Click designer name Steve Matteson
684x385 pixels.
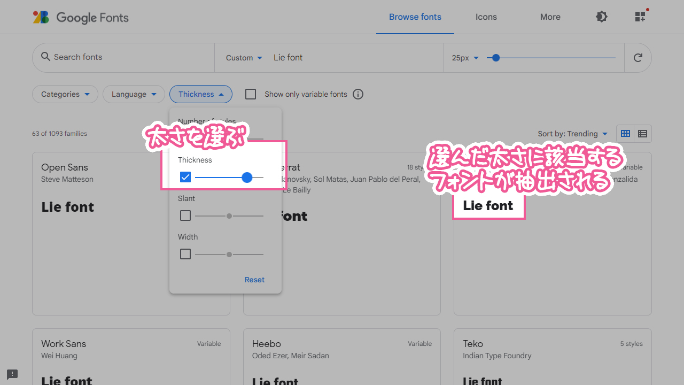pos(67,179)
